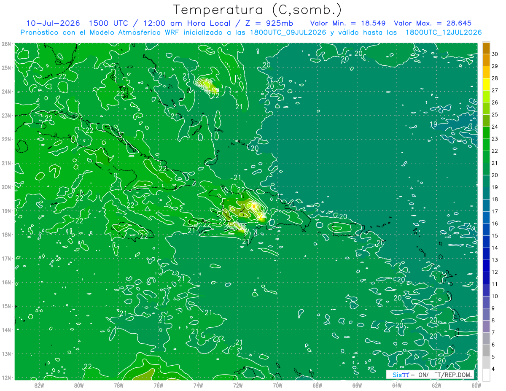Click the longitude label '76W'
This screenshot has width=506, height=391.
coord(158,385)
